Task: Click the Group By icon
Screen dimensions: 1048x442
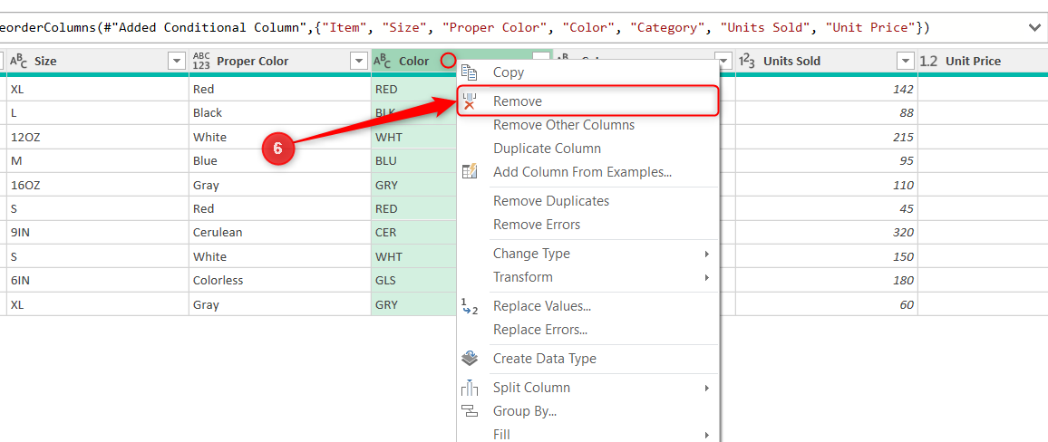Action: tap(470, 411)
